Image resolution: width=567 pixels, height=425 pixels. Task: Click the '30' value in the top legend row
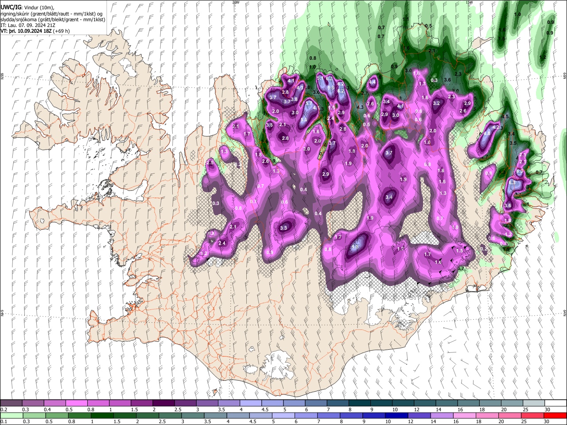coord(547,410)
